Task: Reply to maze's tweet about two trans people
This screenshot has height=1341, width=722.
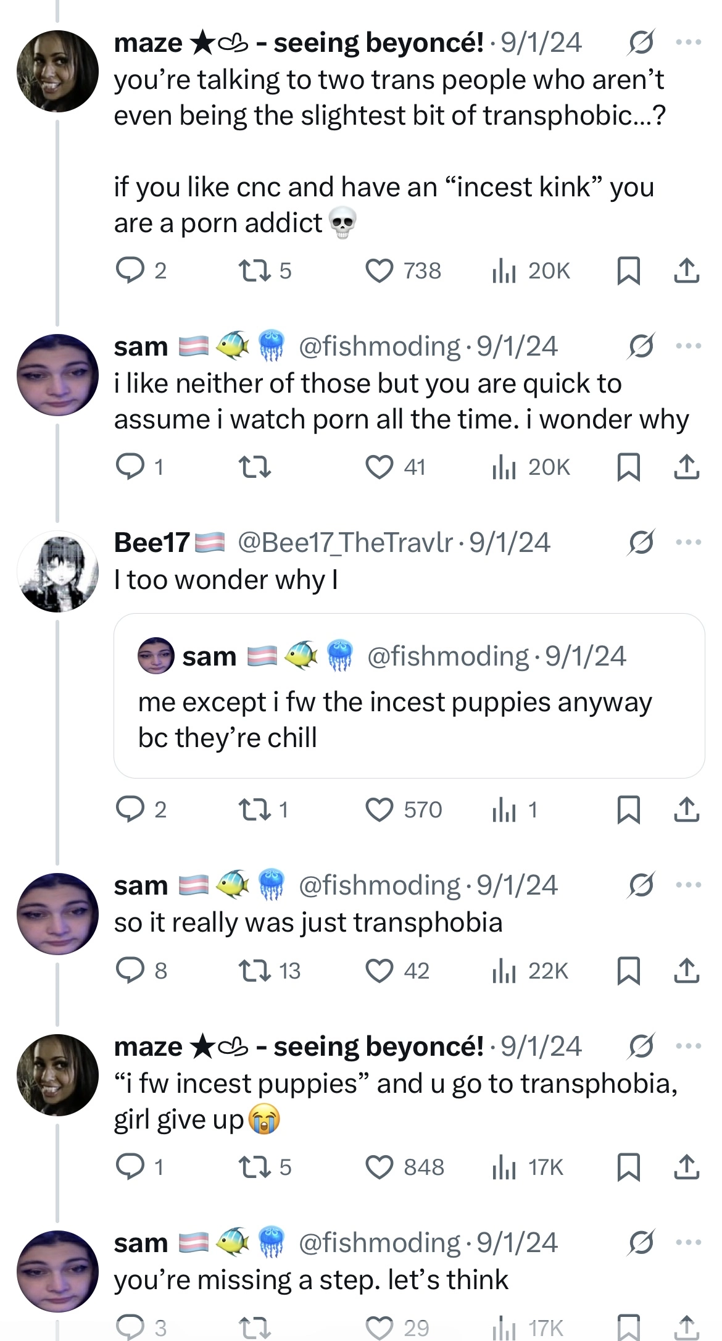Action: [130, 270]
